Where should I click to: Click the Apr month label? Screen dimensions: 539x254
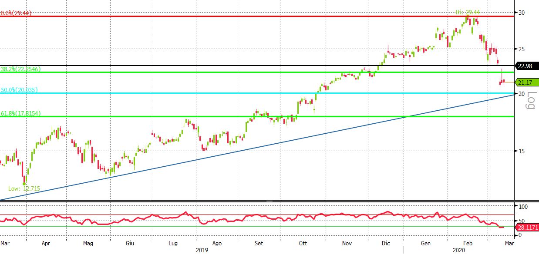pos(46,244)
